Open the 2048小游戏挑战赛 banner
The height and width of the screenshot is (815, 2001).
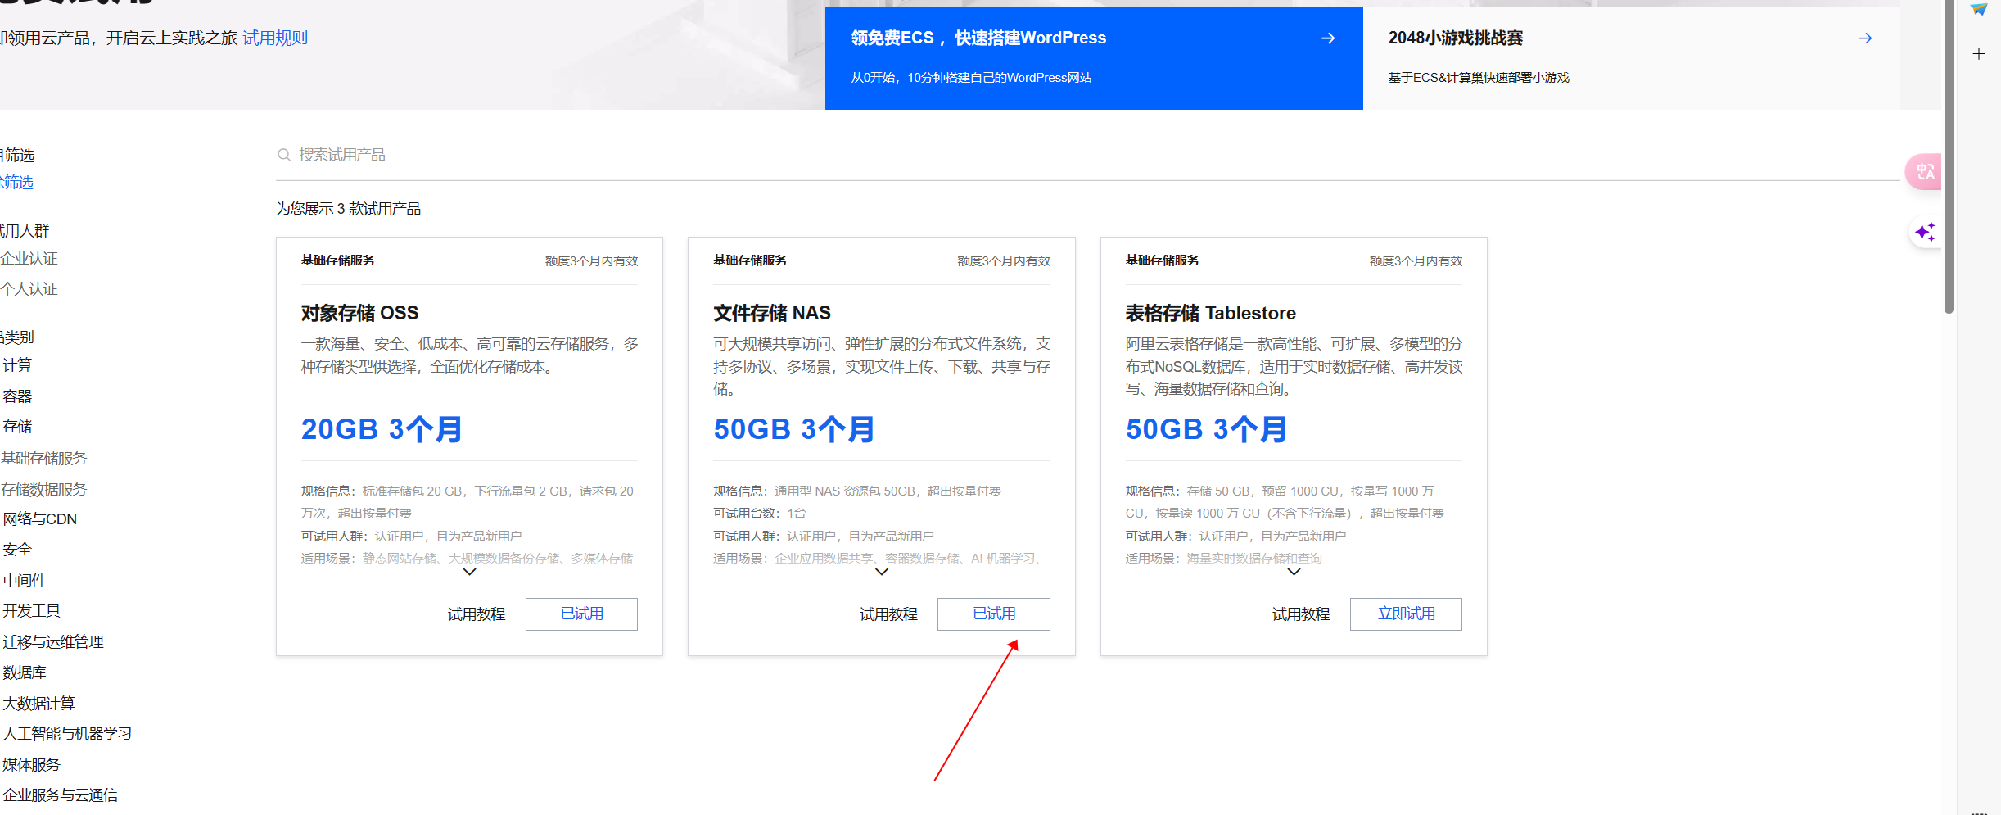pos(1632,58)
